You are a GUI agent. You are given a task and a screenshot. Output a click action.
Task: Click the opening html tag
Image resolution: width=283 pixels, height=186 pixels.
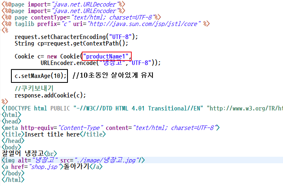coord(11,115)
